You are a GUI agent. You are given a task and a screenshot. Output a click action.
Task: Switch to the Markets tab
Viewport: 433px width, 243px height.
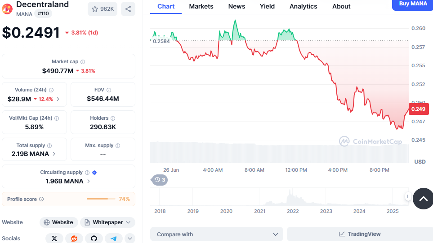tap(201, 6)
